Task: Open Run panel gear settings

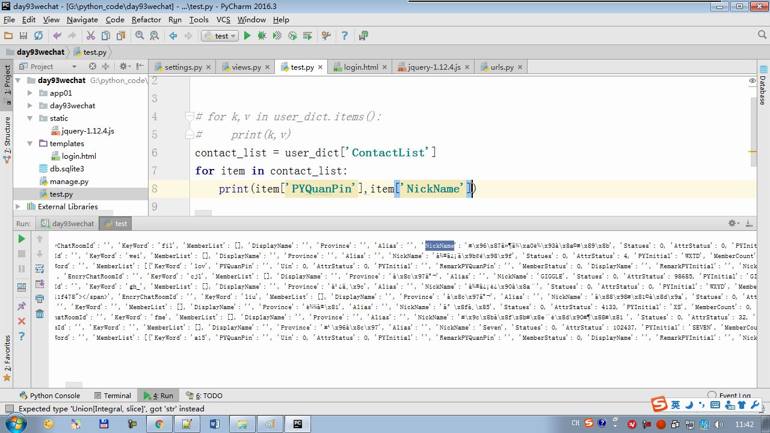Action: (733, 223)
